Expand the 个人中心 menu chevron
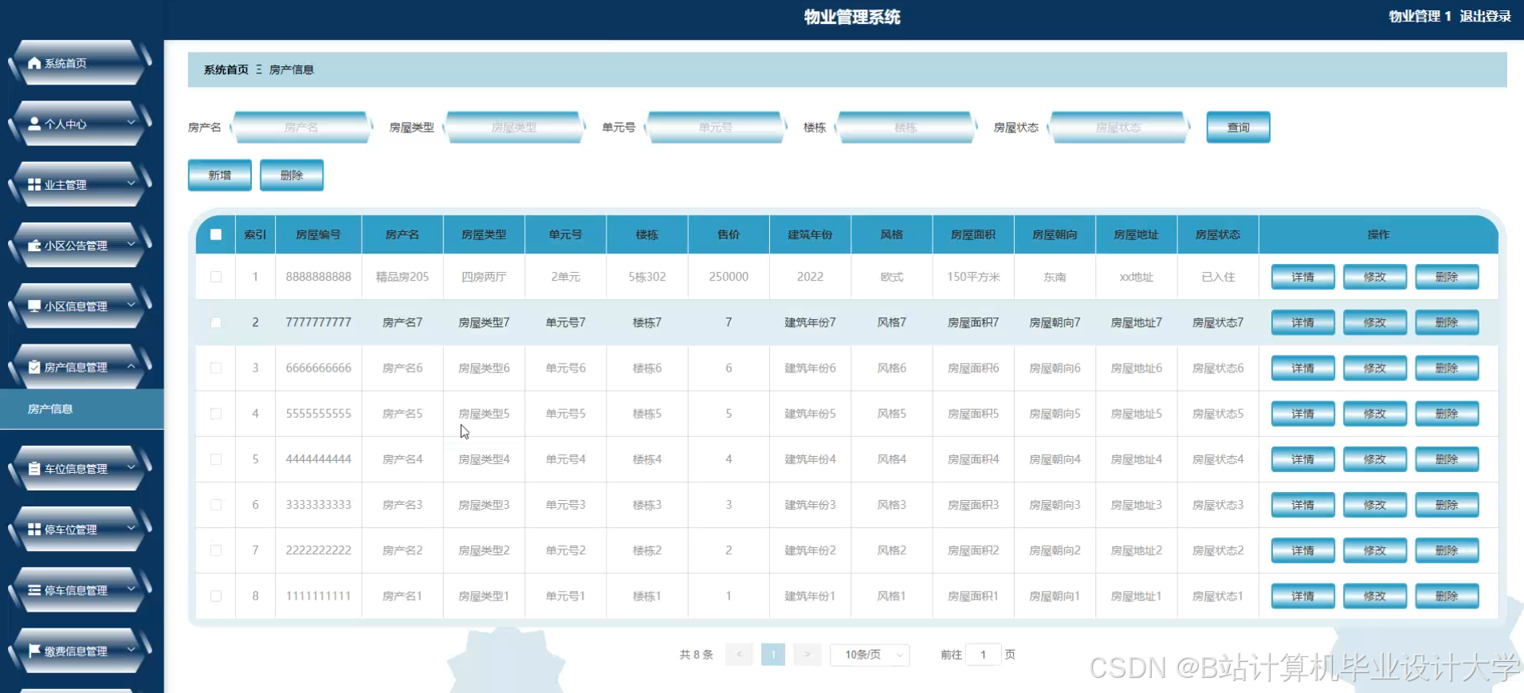The height and width of the screenshot is (693, 1524). coord(132,122)
